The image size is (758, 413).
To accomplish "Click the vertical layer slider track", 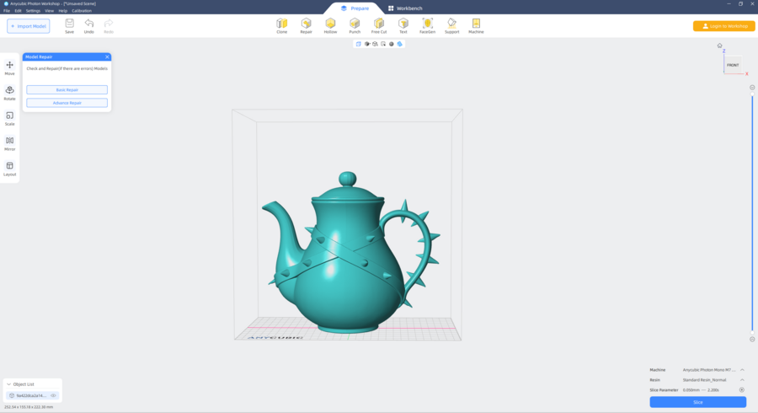I will [x=752, y=211].
